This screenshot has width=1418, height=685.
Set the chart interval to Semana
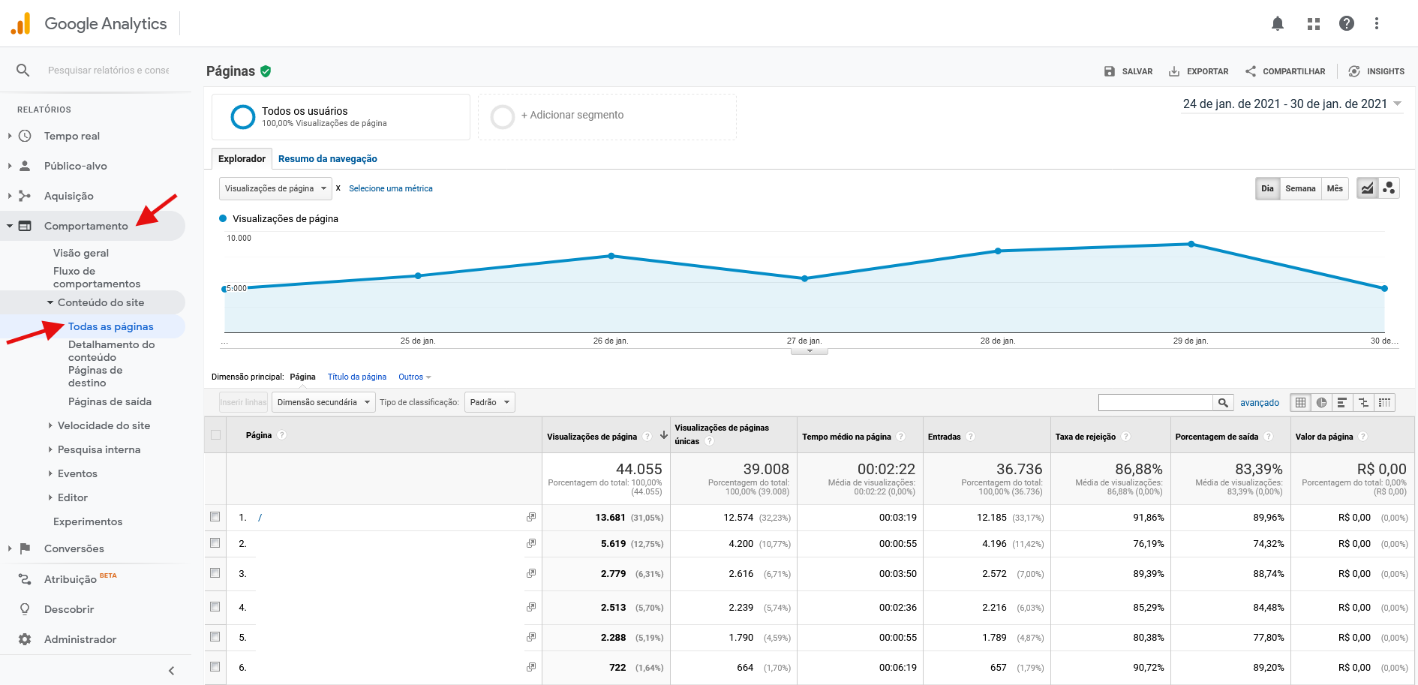click(x=1300, y=188)
